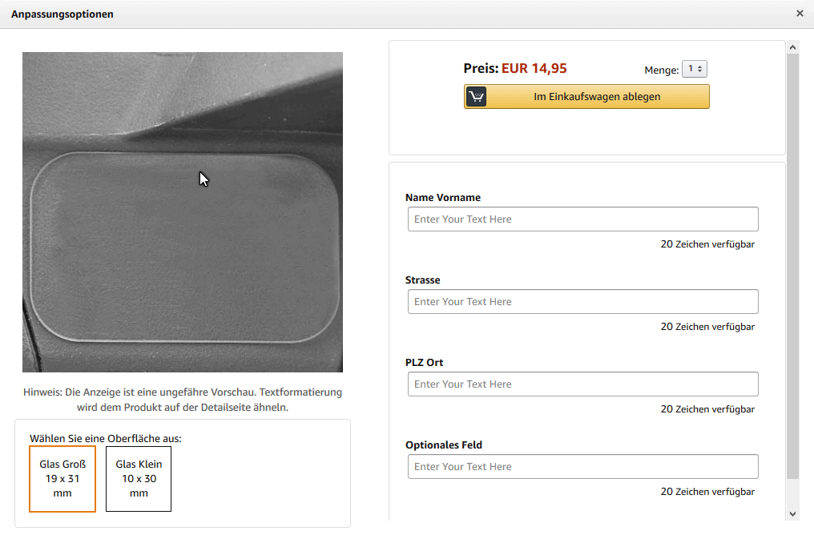
Task: Click the Anpassungsoptionen dialog title
Action: point(62,14)
